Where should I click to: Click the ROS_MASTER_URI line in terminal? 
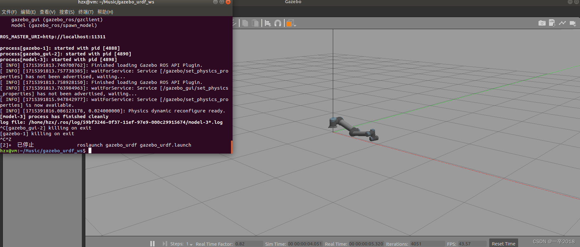click(x=53, y=37)
